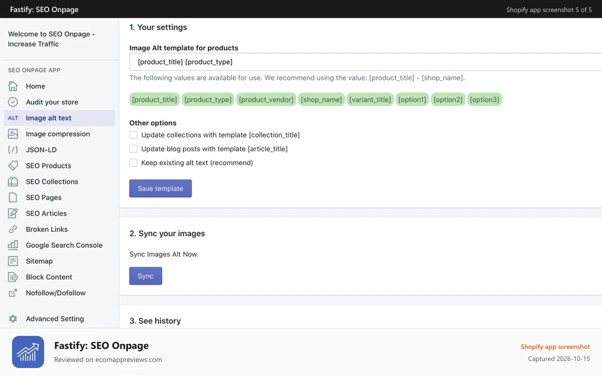Open the Home menu item
This screenshot has height=376, width=602.
pos(59,86)
